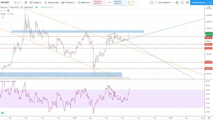Select the upper blue resistance zone rectangle
Screen dimensions: 213x120
click(x=78, y=31)
